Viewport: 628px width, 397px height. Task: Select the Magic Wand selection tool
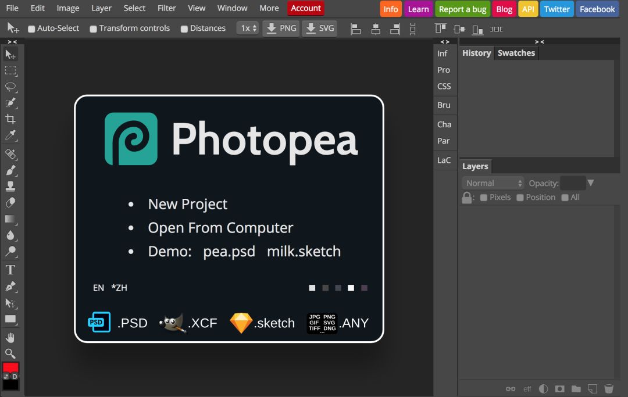pos(10,103)
